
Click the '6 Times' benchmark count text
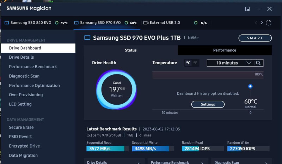coord(145,135)
